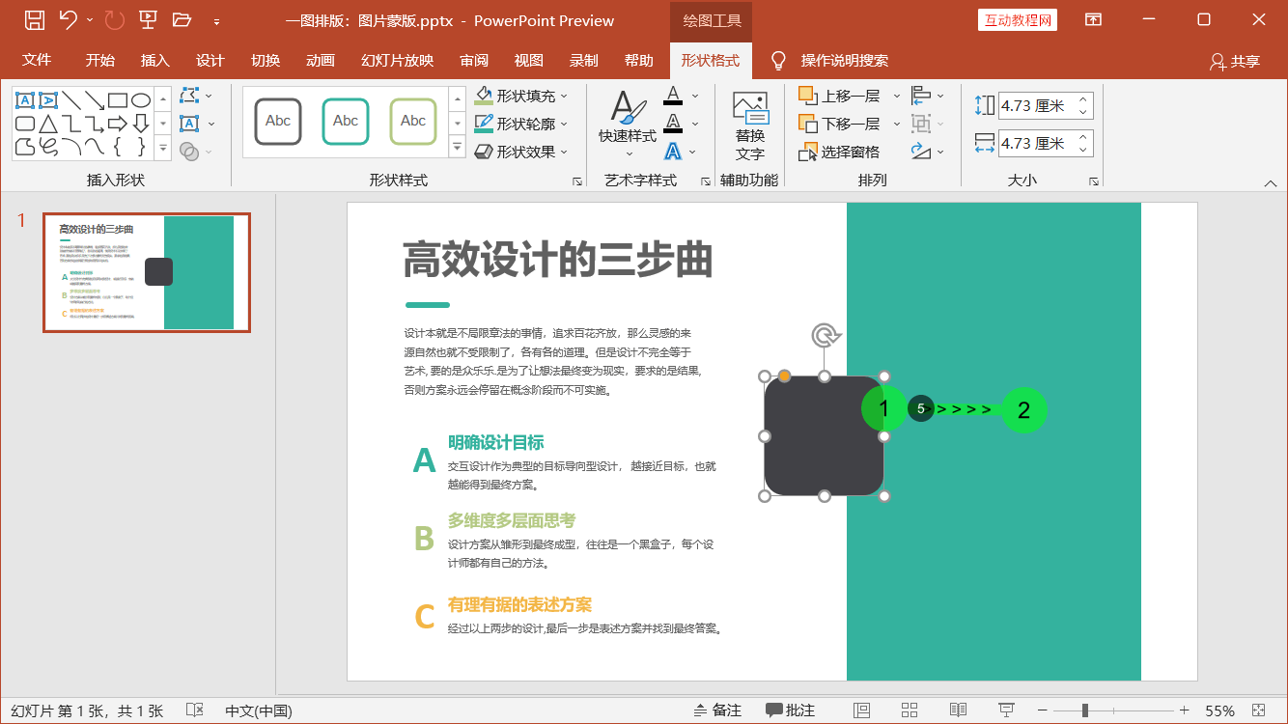Select the oval shape
This screenshot has height=724, width=1288.
coord(141,99)
